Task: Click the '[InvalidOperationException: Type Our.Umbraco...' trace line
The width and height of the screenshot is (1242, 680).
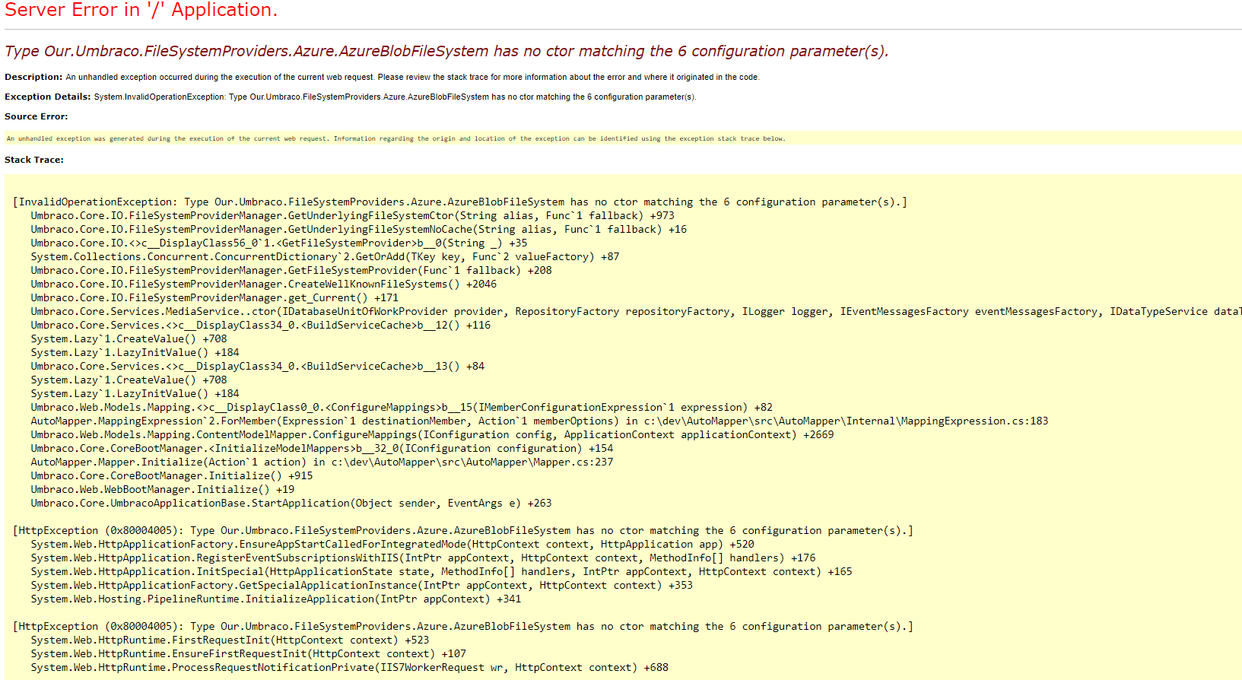Action: tap(460, 202)
